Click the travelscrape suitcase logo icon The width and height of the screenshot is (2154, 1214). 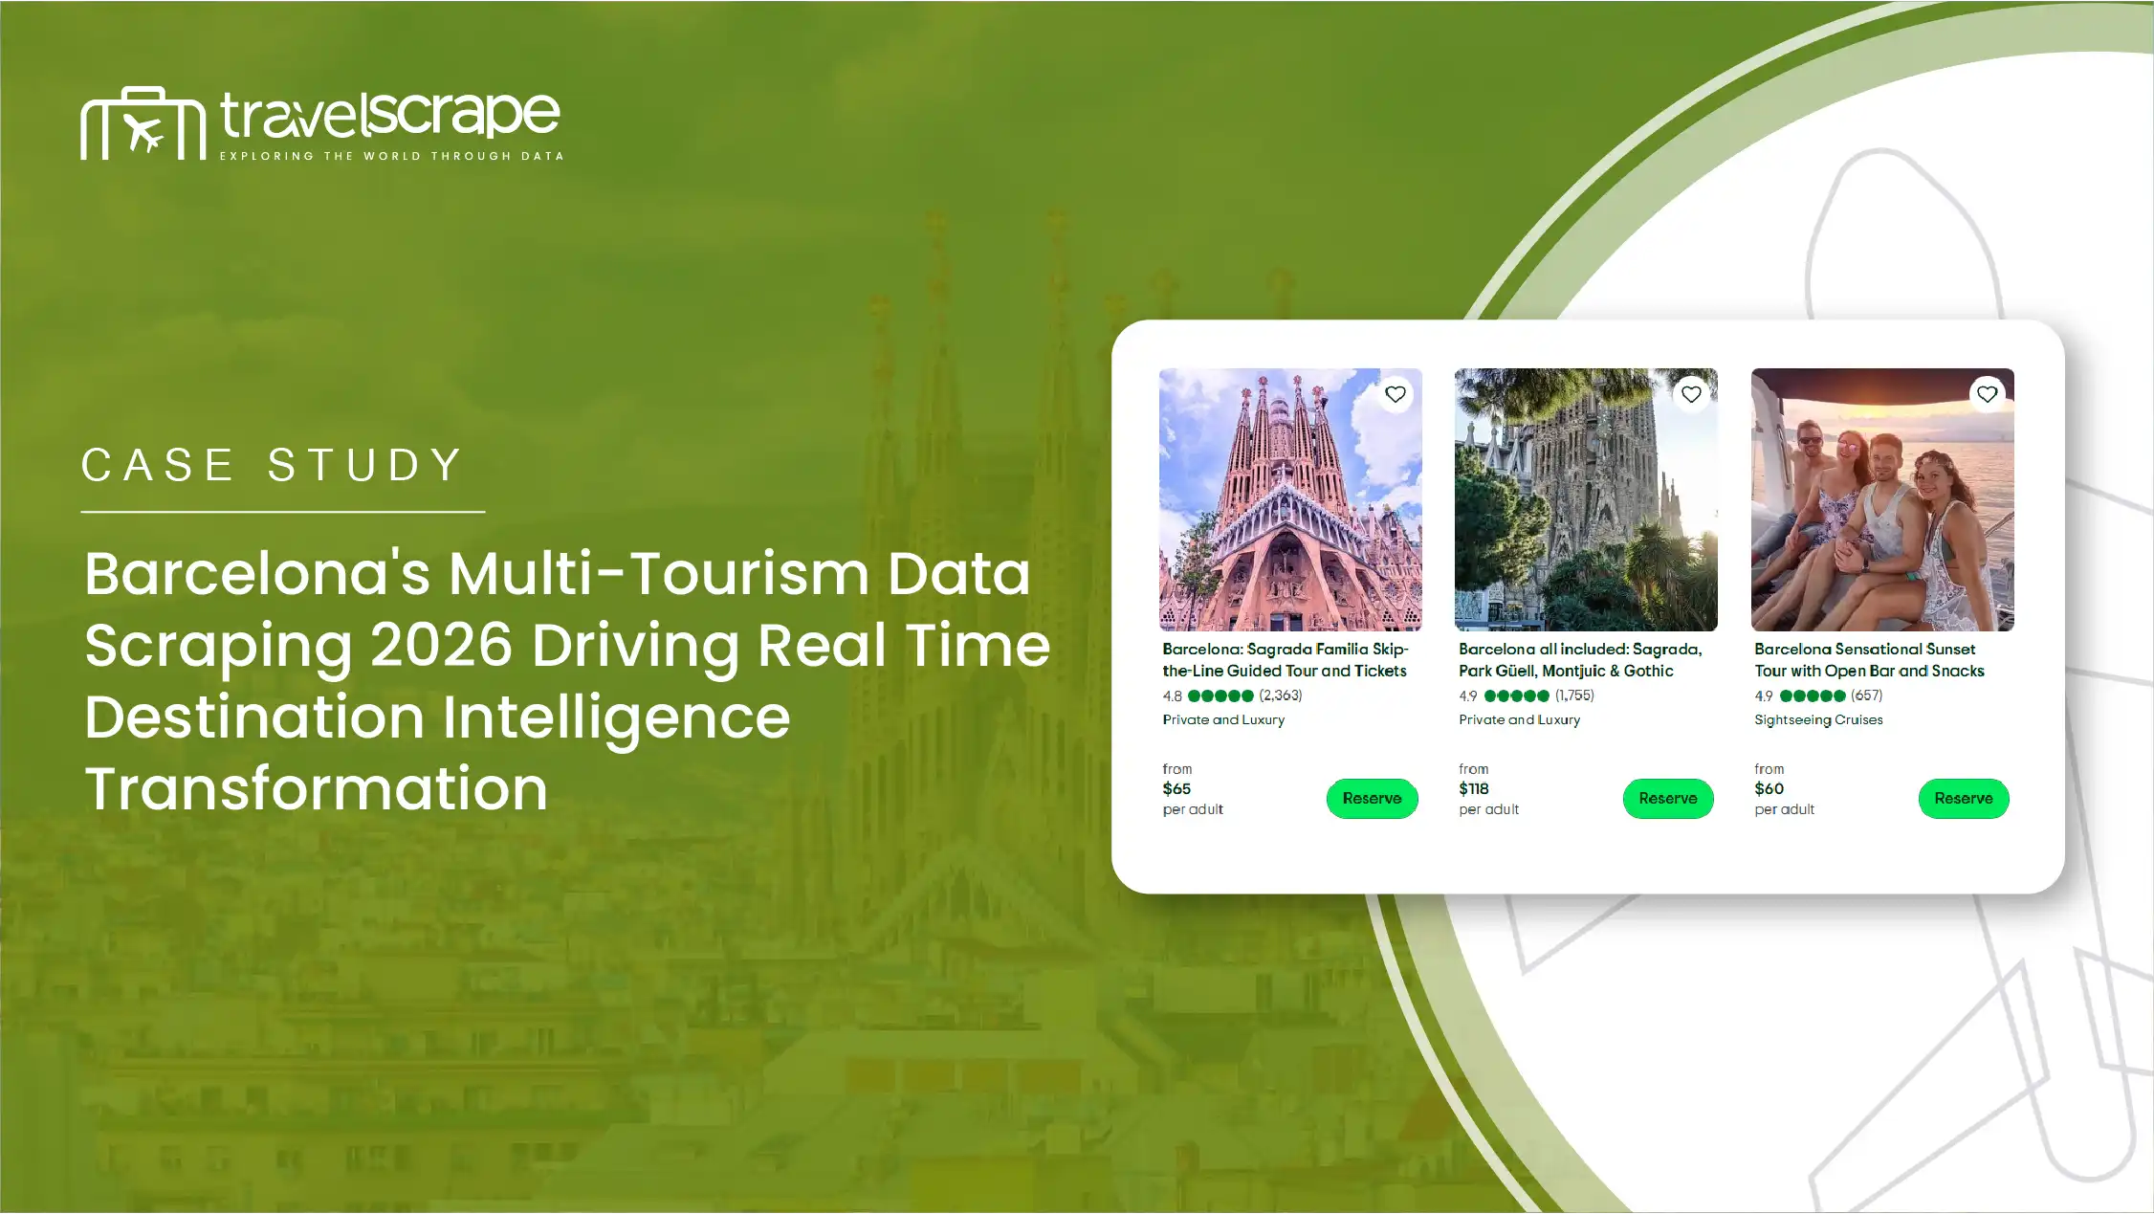143,123
